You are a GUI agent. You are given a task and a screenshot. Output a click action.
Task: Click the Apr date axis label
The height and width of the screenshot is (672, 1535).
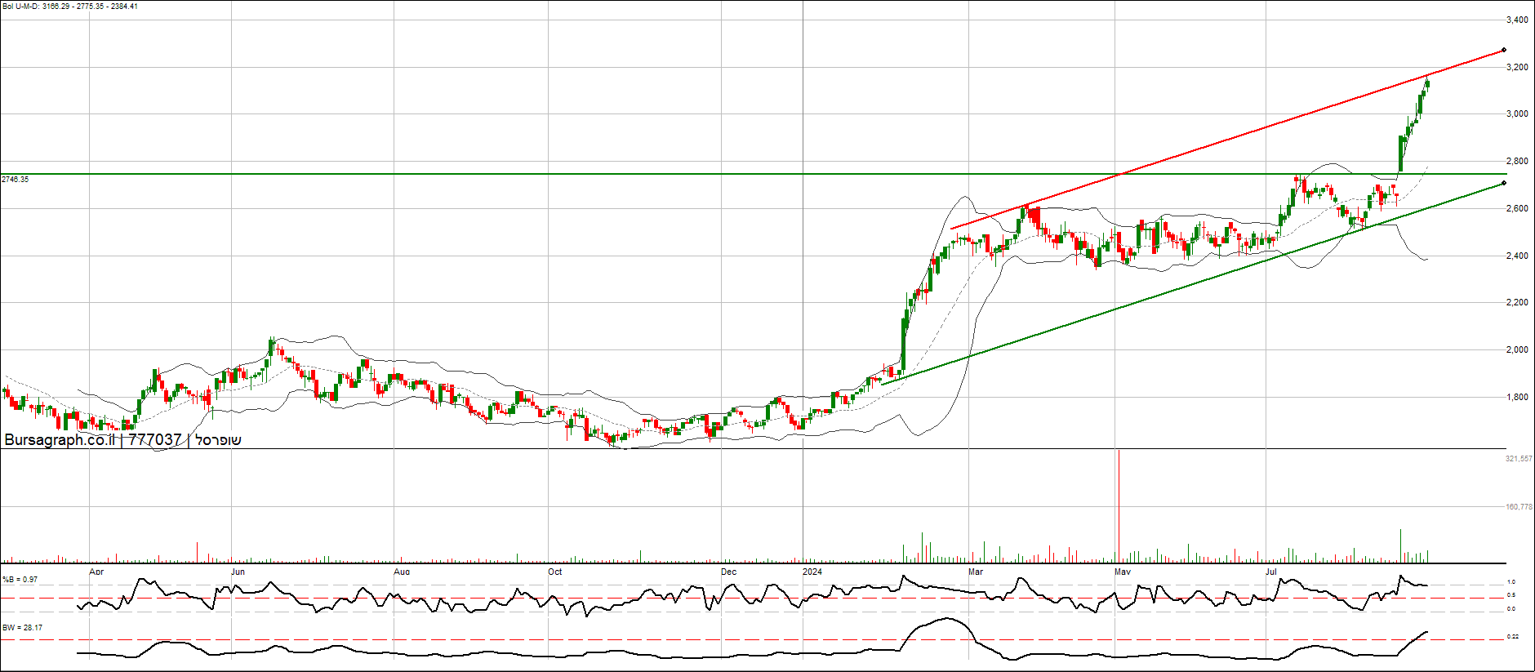pos(96,572)
